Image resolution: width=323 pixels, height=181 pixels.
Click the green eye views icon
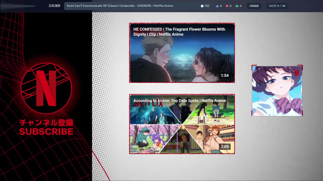click(x=237, y=6)
